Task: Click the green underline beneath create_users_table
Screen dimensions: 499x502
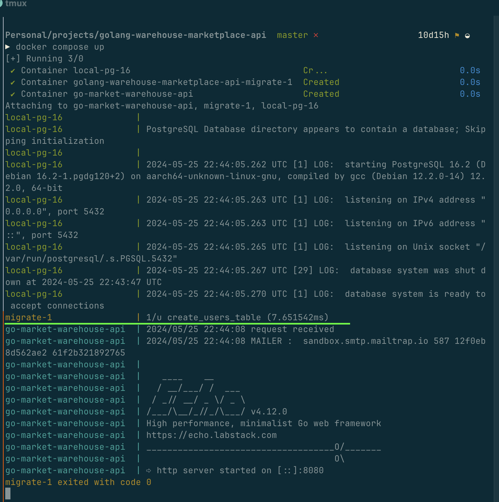Action: [x=176, y=324]
